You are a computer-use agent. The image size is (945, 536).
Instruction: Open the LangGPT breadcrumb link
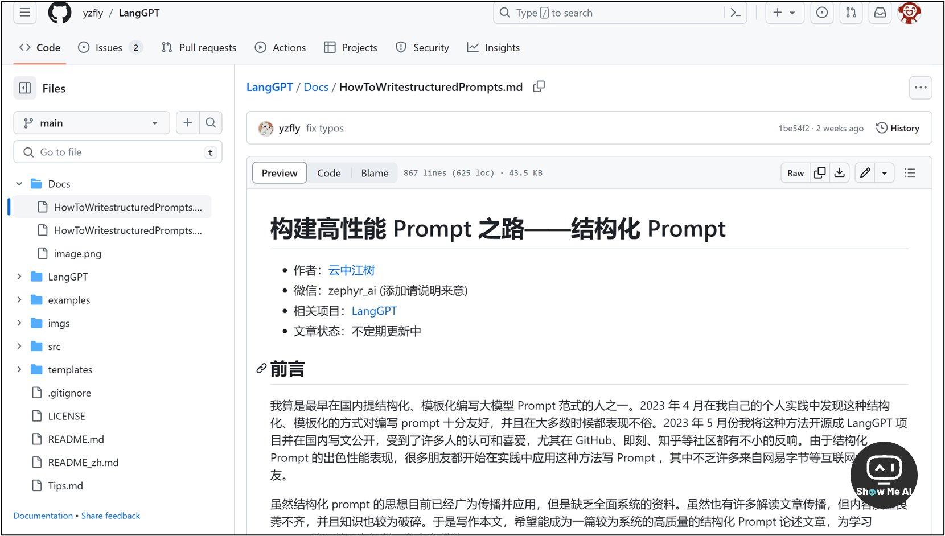click(269, 86)
